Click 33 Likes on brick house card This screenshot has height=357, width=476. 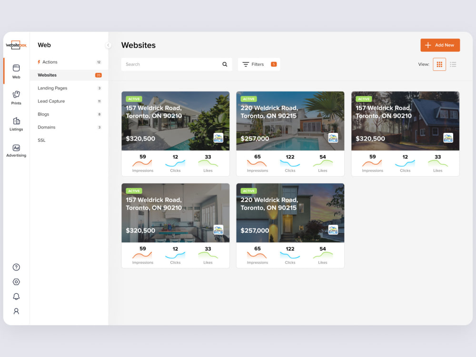click(438, 163)
